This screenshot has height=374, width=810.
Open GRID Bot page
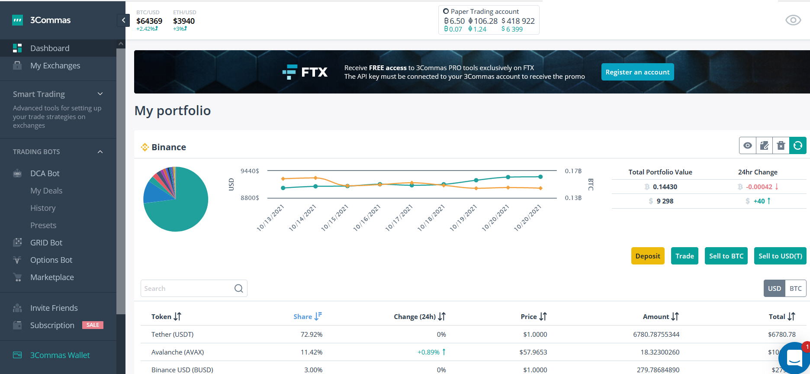coord(46,242)
